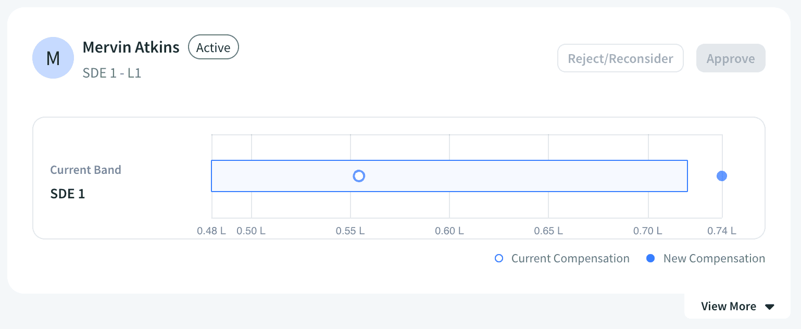801x329 pixels.
Task: Click the 0.48 L axis label
Action: (211, 231)
